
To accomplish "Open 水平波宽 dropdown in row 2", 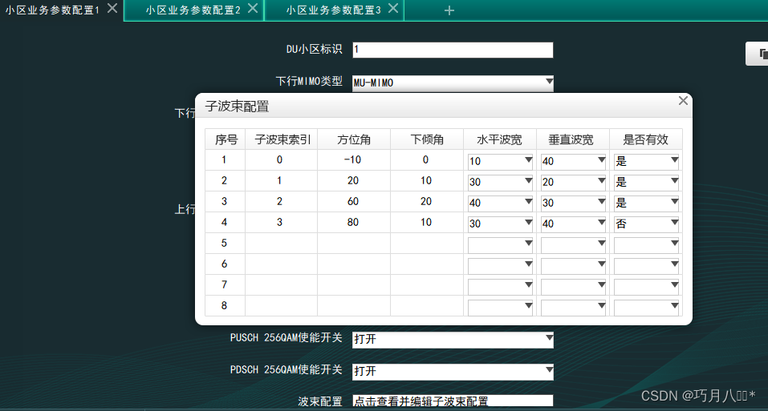I will [500, 183].
